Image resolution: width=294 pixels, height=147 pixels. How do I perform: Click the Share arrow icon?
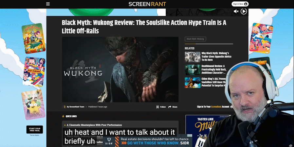pyautogui.click(x=170, y=107)
